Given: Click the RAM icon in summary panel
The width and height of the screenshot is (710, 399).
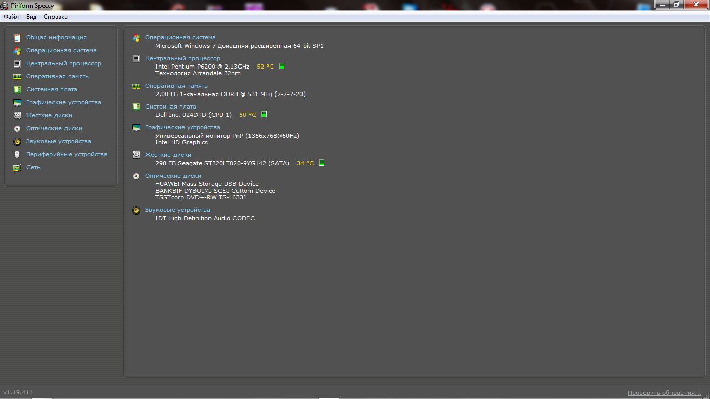Looking at the screenshot, I should point(136,86).
